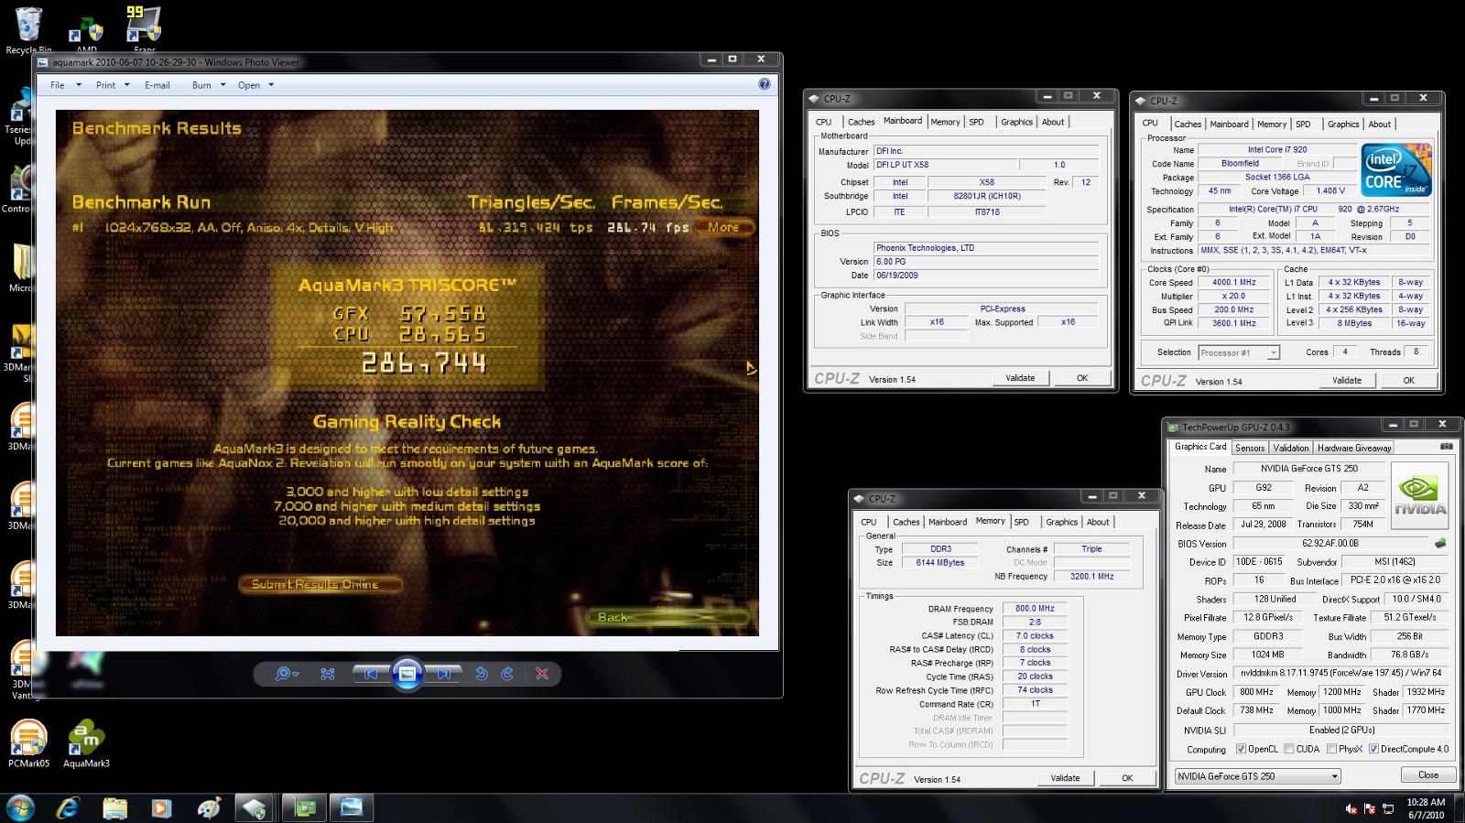
Task: Start the slide show with center button
Action: coord(407,674)
